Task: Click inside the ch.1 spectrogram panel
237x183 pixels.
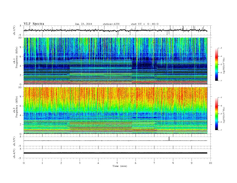Action: pos(115,61)
